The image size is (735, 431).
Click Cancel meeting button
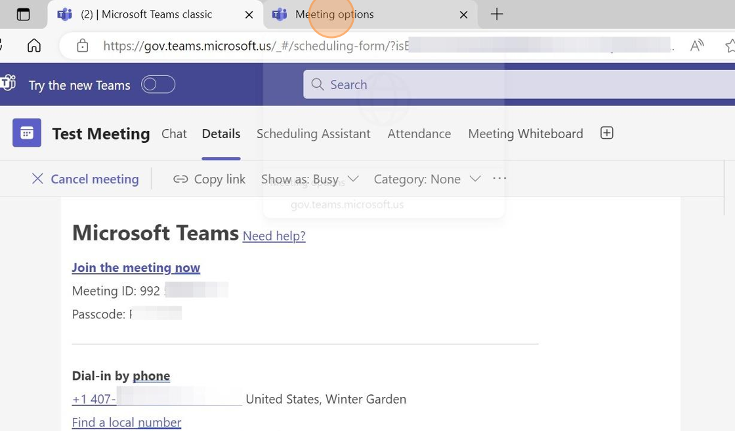pos(85,179)
